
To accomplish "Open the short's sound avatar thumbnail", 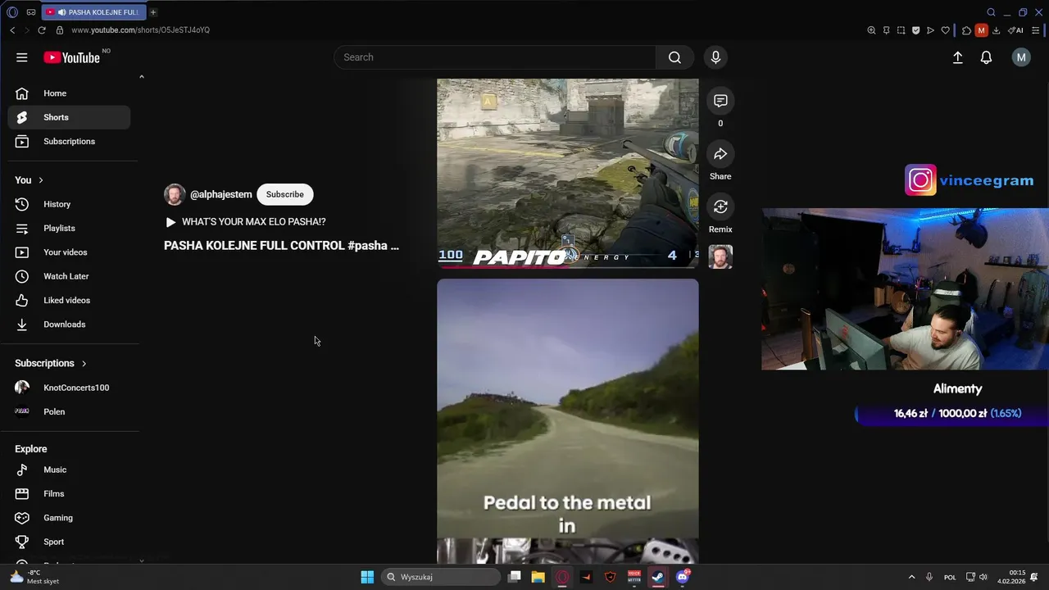I will coord(720,256).
